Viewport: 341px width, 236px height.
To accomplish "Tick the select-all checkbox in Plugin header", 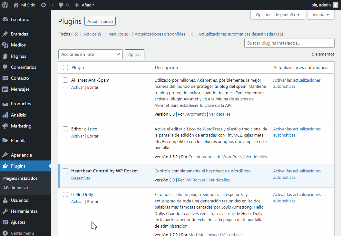I will click(65, 67).
